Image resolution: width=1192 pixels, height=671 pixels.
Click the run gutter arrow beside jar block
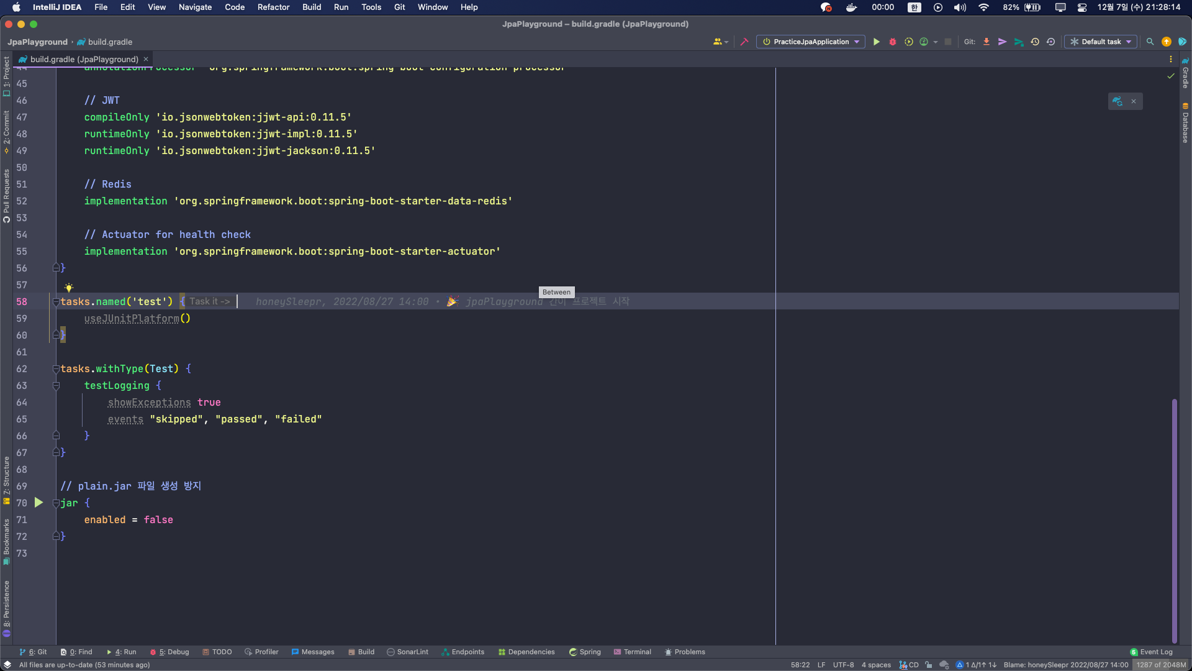(x=38, y=503)
